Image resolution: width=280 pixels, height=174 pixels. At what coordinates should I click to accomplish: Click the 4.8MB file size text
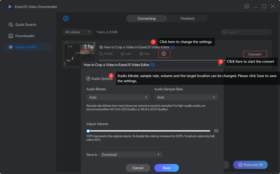108,54
